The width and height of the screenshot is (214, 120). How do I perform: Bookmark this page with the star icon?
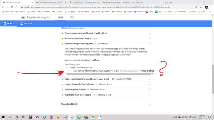pyautogui.click(x=201, y=7)
